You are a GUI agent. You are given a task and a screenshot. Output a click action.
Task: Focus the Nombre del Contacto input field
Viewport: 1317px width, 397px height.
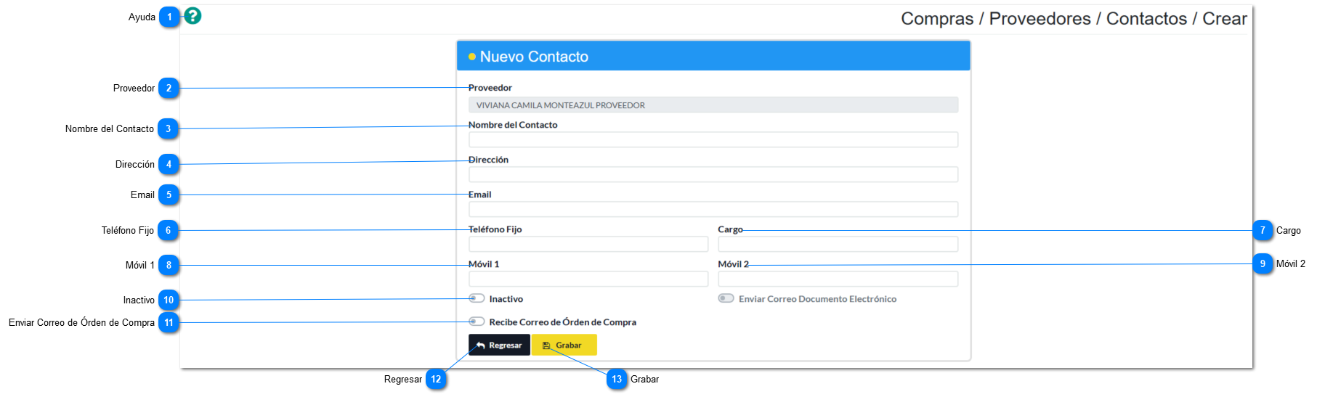[x=713, y=139]
